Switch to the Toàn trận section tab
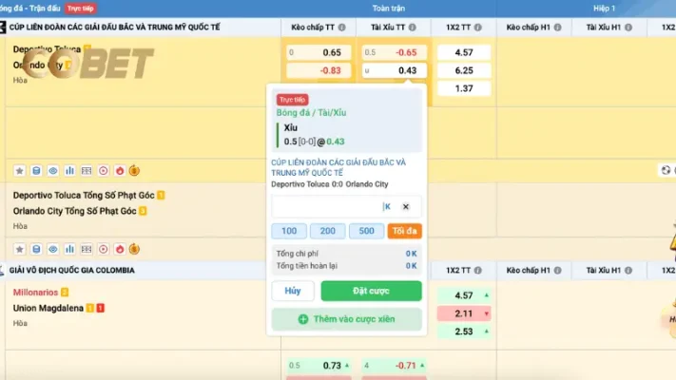This screenshot has width=676, height=380. [x=389, y=9]
